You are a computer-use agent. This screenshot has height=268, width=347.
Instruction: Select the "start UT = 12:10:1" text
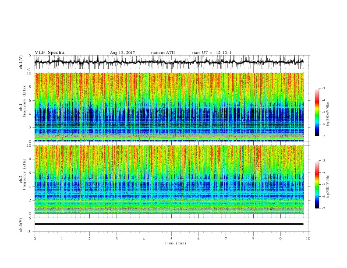point(212,53)
